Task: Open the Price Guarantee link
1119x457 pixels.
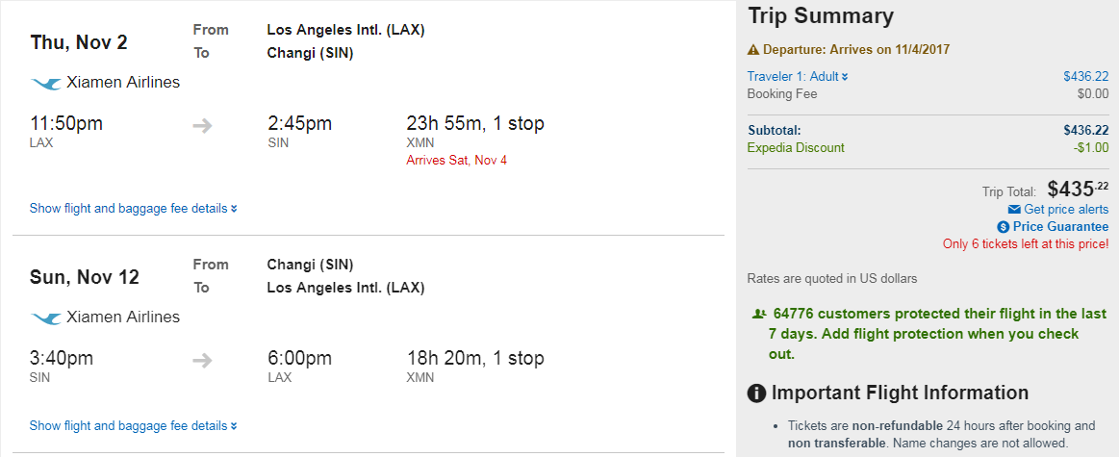Action: coord(1060,227)
